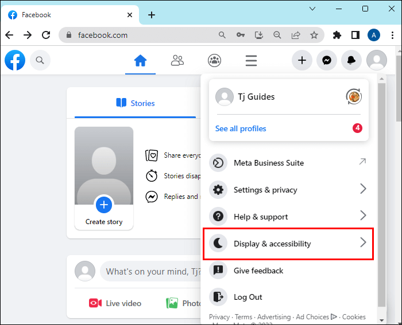The width and height of the screenshot is (402, 325).
Task: Click the Create story plus button
Action: 104,205
